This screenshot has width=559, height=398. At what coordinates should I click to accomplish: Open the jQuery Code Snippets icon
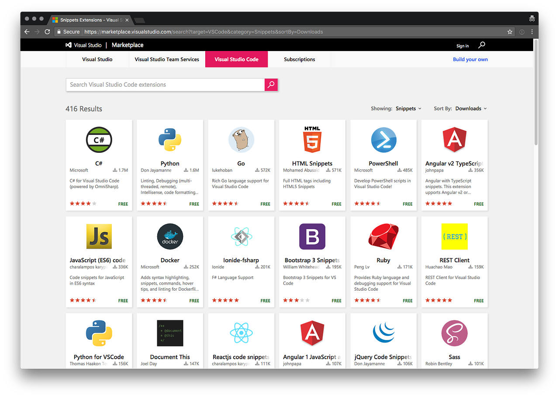383,333
